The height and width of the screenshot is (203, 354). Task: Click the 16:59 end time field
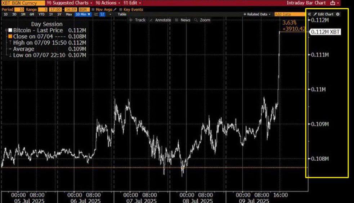(71, 9)
